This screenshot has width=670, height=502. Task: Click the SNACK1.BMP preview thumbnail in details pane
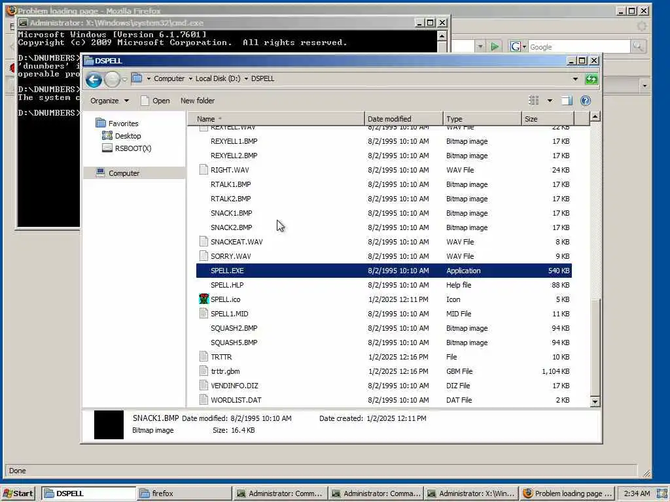pyautogui.click(x=109, y=425)
